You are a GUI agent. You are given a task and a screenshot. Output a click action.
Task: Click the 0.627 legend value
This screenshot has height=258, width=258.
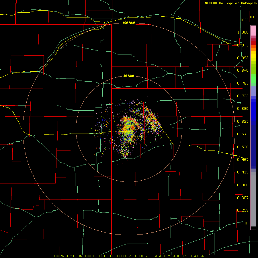tap(243, 122)
